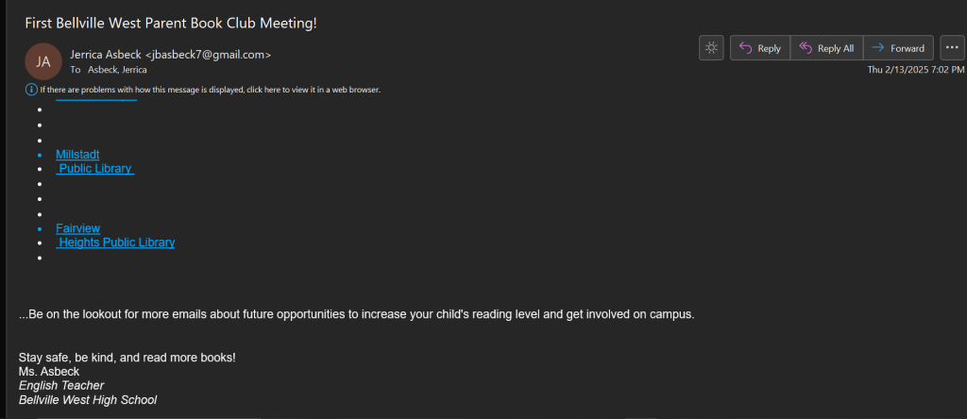Click the blue Forward arrow icon
The height and width of the screenshot is (419, 967).
pyautogui.click(x=877, y=48)
